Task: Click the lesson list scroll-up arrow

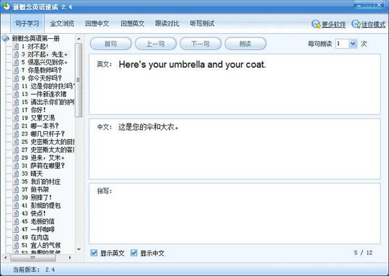Action: [79, 39]
